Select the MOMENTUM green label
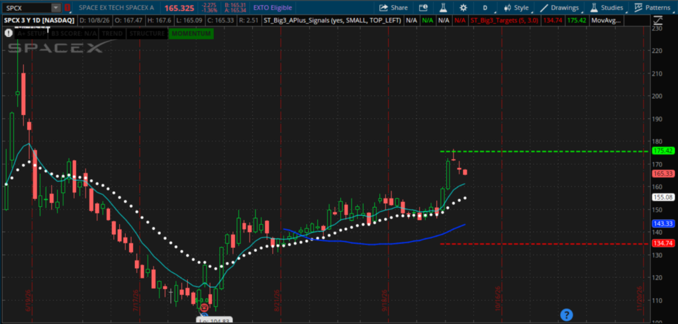678x324 pixels. point(191,33)
